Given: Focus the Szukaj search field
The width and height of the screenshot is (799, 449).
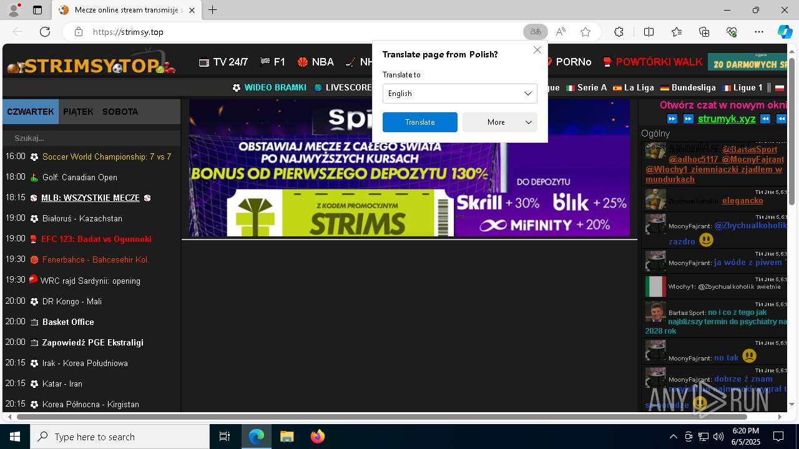Looking at the screenshot, I should (91, 138).
